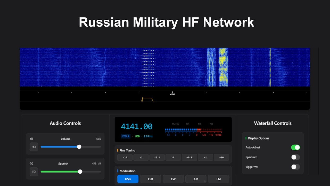Click the Audio Controls heading
The width and height of the screenshot is (330, 186).
pos(65,123)
